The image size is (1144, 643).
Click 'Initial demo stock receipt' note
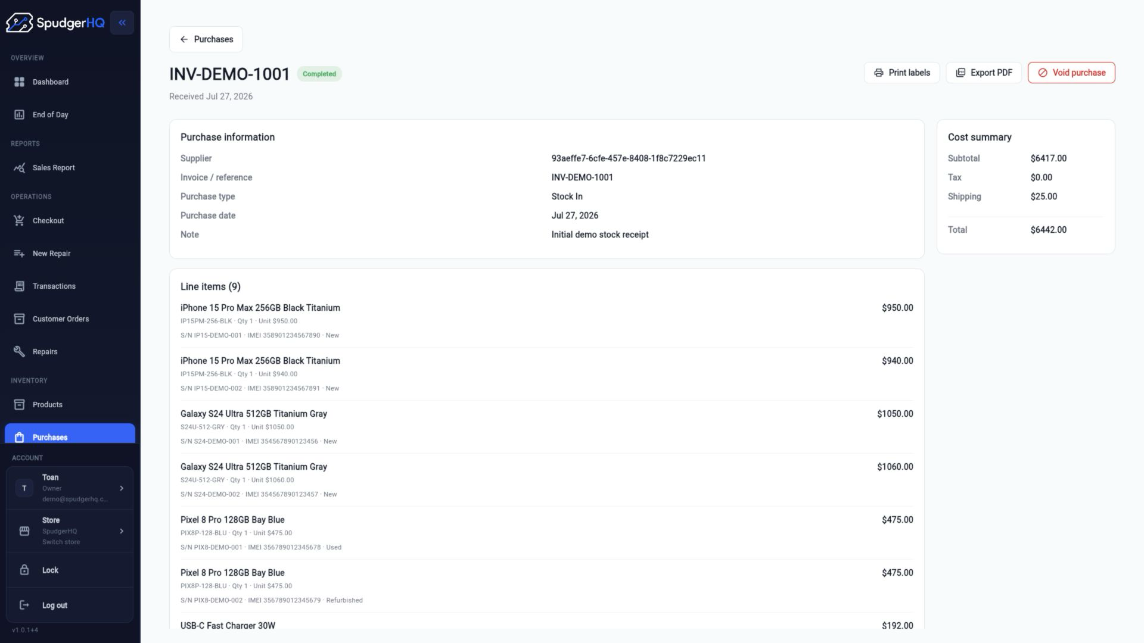[x=600, y=235]
